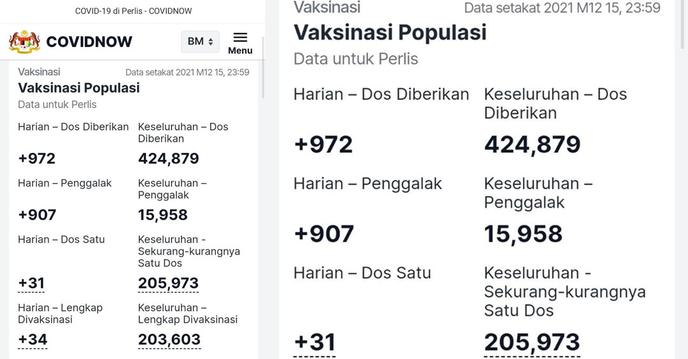This screenshot has height=359, width=688.
Task: Click the COVID-19 di Perlis page title
Action: click(x=133, y=11)
